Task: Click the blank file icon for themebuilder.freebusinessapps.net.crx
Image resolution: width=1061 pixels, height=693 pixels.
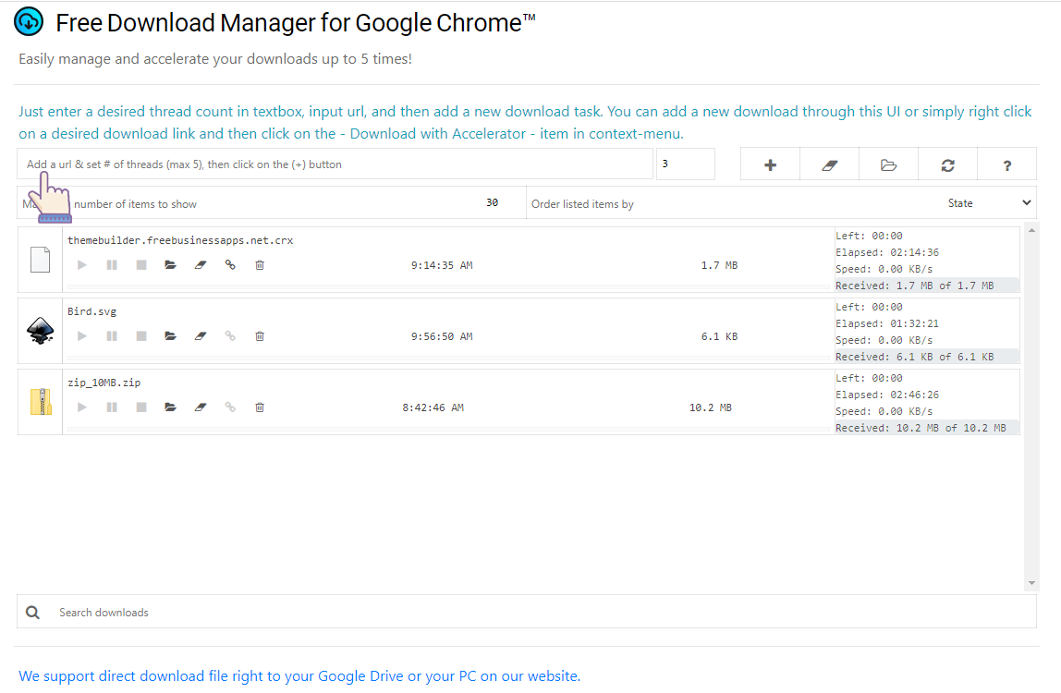Action: point(40,260)
